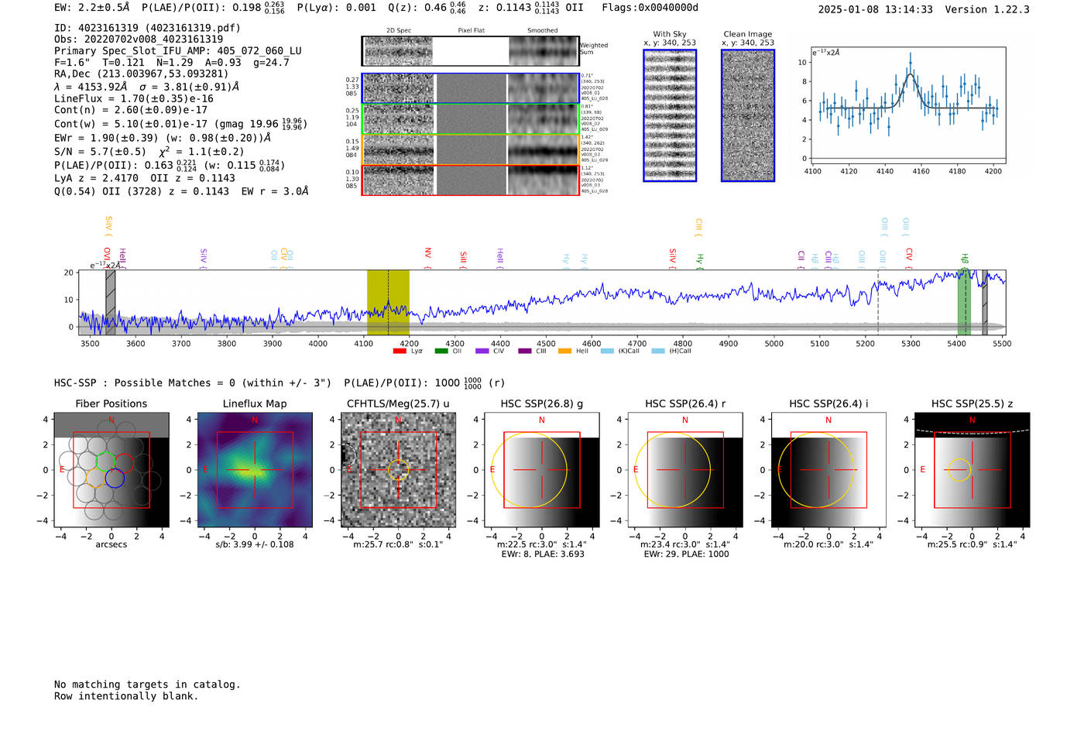Click the Version 1.22.3 text
Viewport: 1084px width, 738px height.
(x=987, y=10)
